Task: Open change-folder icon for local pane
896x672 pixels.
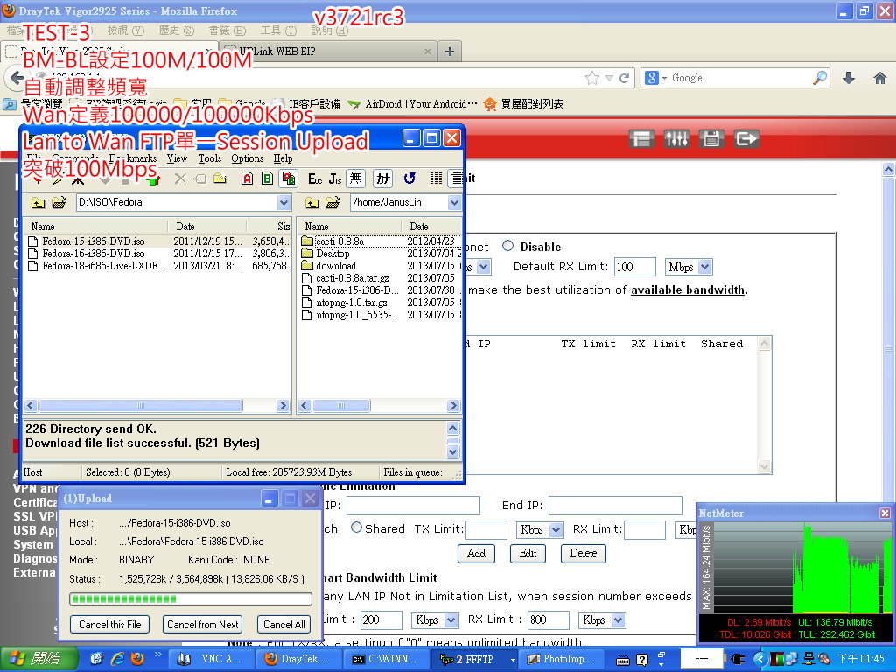Action: 59,202
